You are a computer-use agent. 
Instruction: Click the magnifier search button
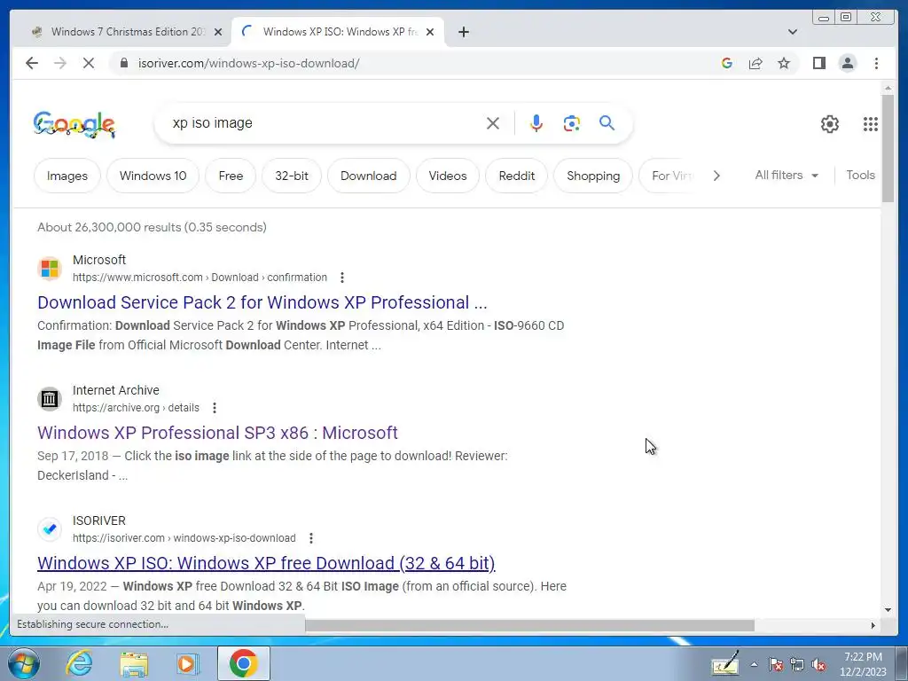click(x=607, y=122)
